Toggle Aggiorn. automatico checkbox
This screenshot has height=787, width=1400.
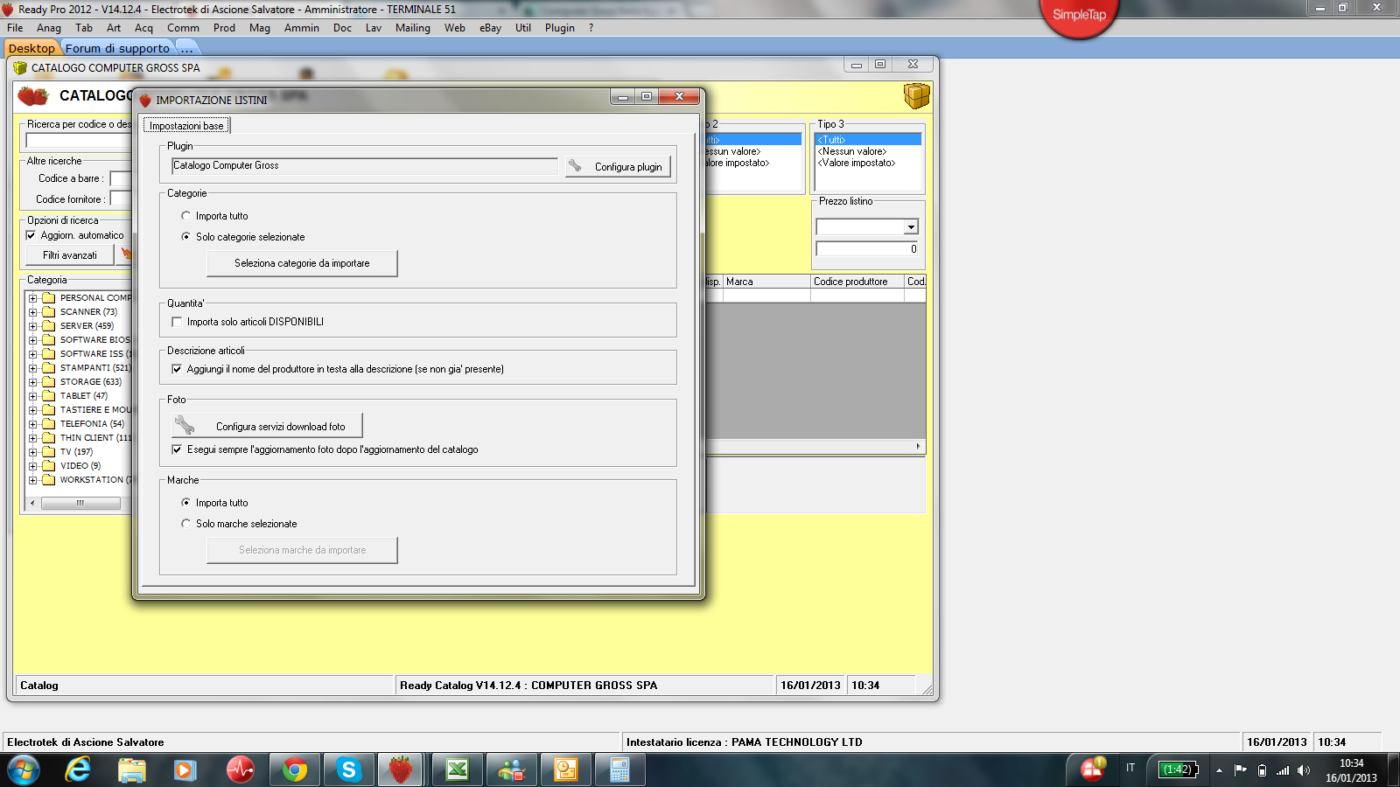point(31,235)
